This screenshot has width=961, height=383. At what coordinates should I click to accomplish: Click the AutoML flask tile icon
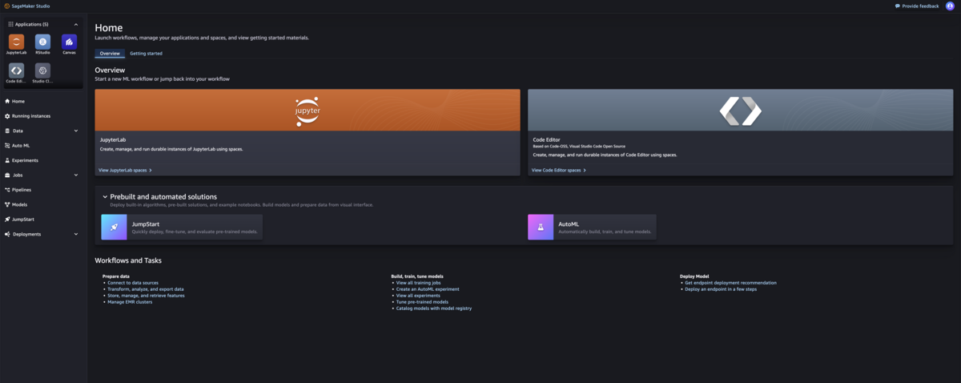coord(541,227)
